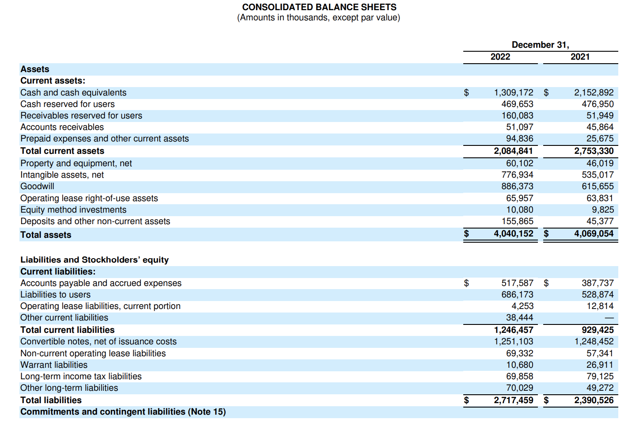Click the value 51,949
Image resolution: width=628 pixels, height=427 pixels.
pos(600,115)
